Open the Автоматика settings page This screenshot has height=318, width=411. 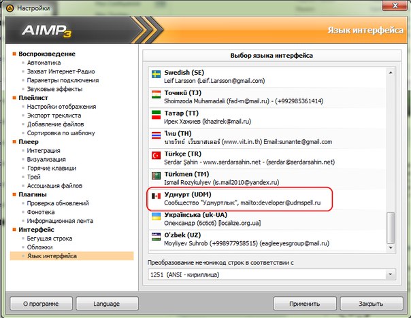44,63
